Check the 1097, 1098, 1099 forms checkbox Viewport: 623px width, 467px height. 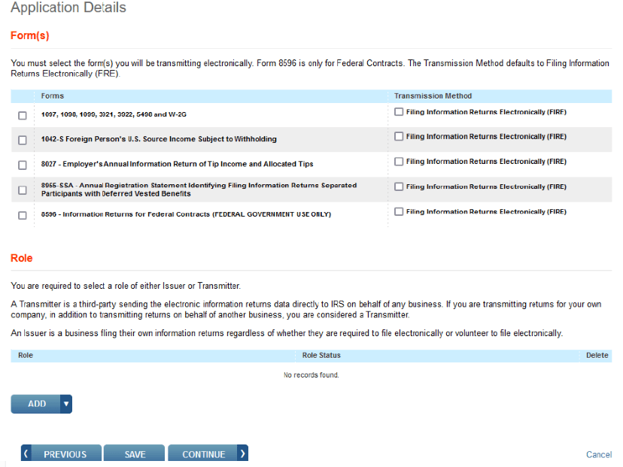pyautogui.click(x=23, y=116)
